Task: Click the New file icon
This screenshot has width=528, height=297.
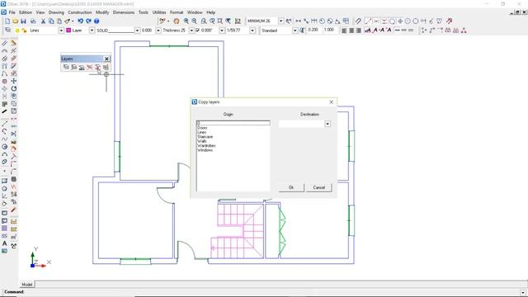Action: coord(7,21)
